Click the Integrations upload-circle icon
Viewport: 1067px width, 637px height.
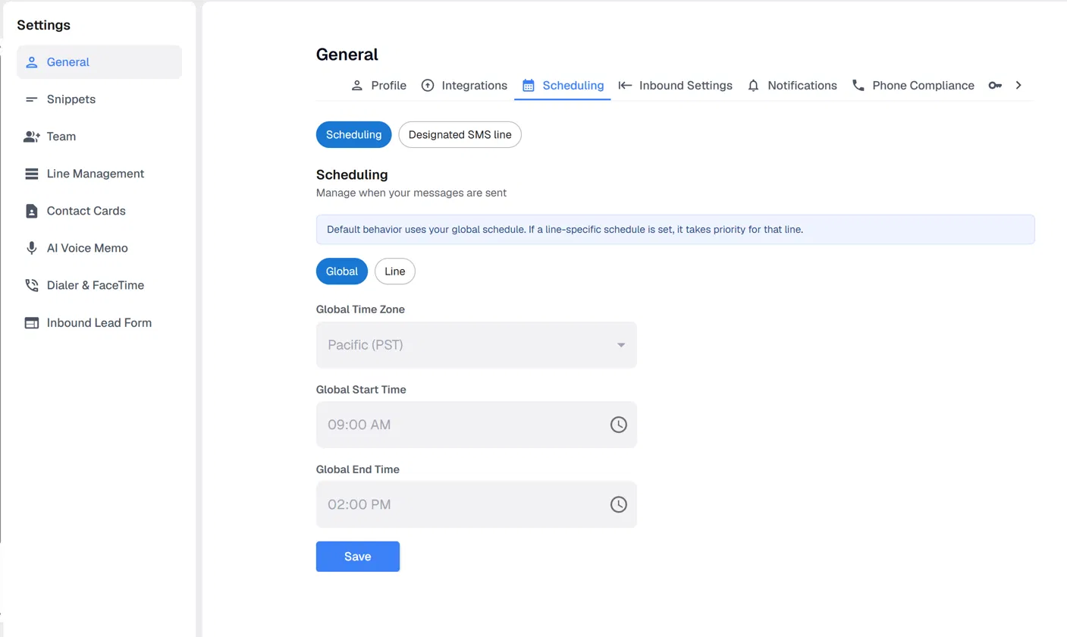(x=428, y=86)
